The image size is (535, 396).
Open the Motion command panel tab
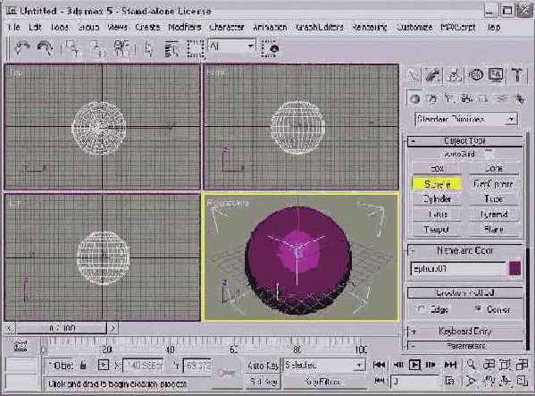(476, 75)
